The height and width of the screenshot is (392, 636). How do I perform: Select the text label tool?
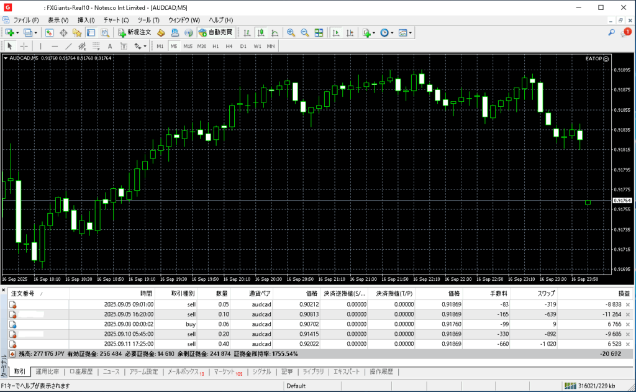click(110, 46)
